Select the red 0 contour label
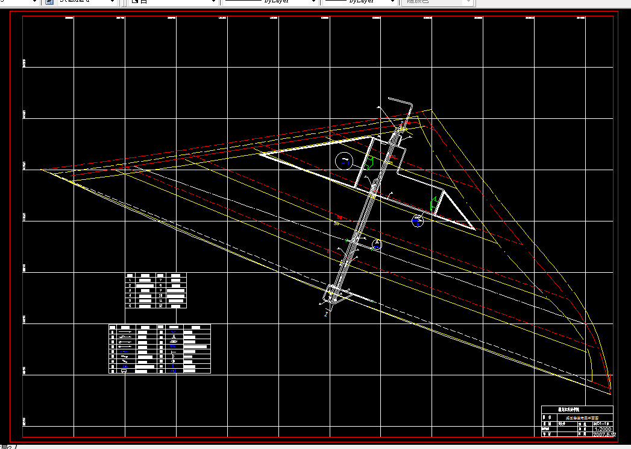This screenshot has height=449, width=631. coord(328,251)
